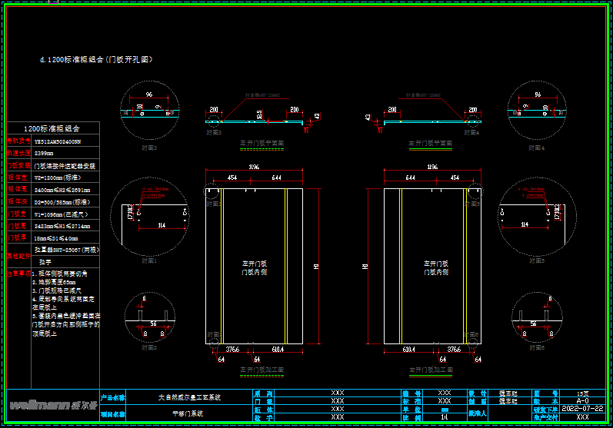This screenshot has width=613, height=428.
Task: Select the 1196 dimension above left door panel
Action: tap(253, 167)
